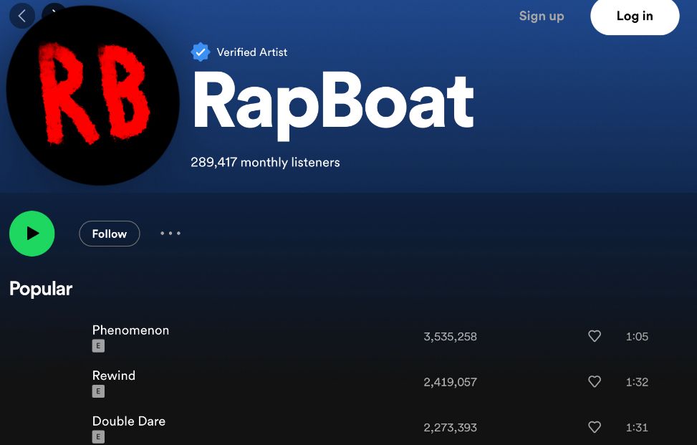Click the explicit badge under Rewind
Image resolution: width=697 pixels, height=445 pixels.
tap(98, 391)
